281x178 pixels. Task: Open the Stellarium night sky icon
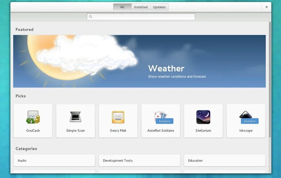pyautogui.click(x=203, y=117)
